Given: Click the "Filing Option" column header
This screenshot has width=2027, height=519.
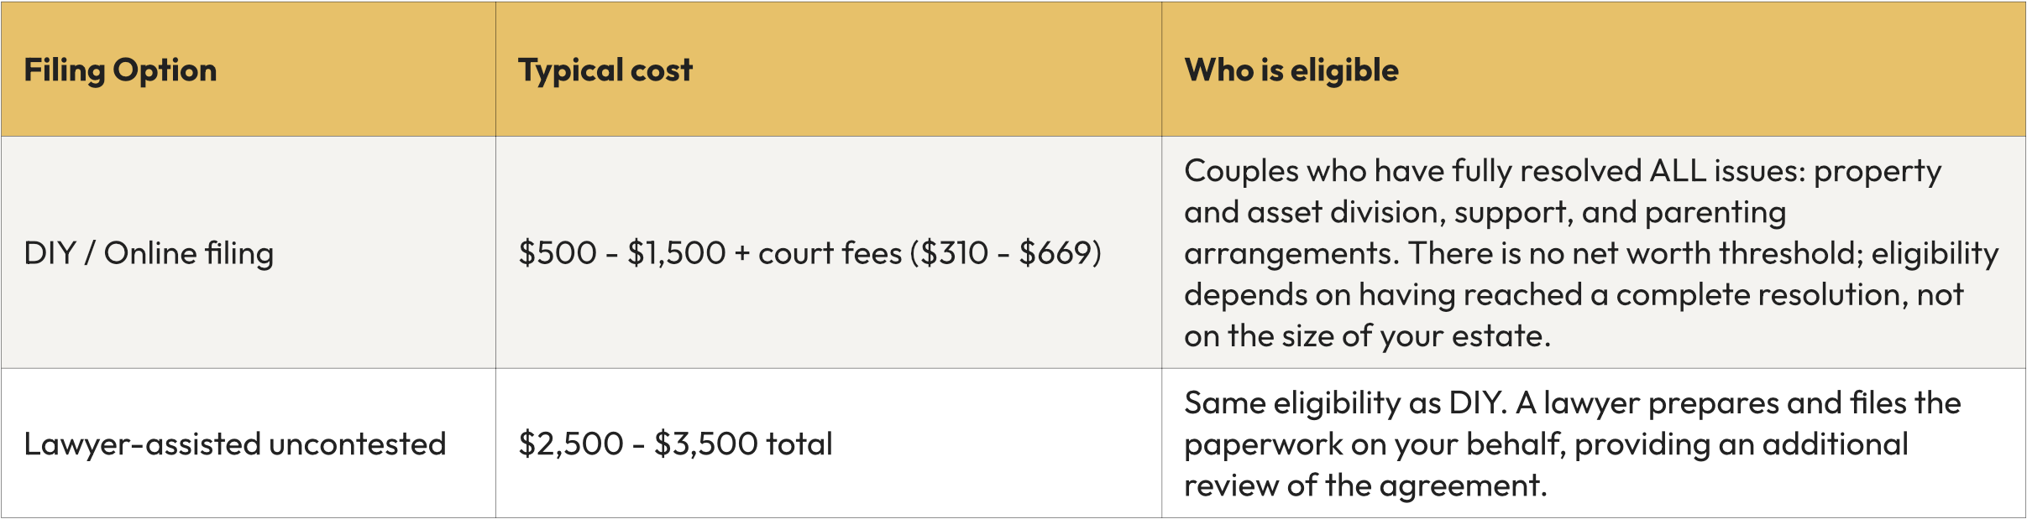Looking at the screenshot, I should 120,70.
